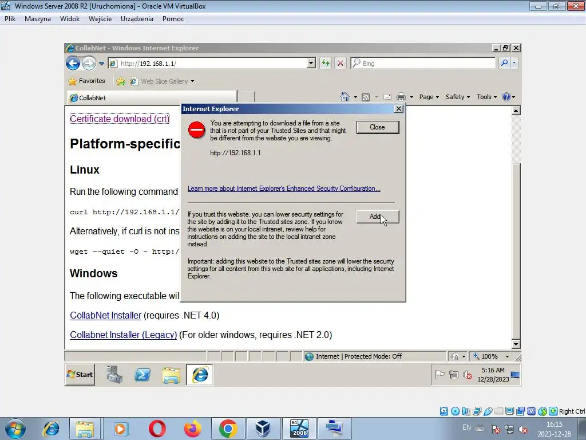
Task: Click the guest Action Center flag icon
Action: (440, 375)
